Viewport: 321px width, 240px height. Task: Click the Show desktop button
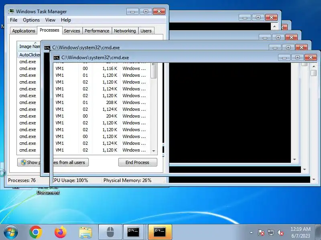[318, 232]
